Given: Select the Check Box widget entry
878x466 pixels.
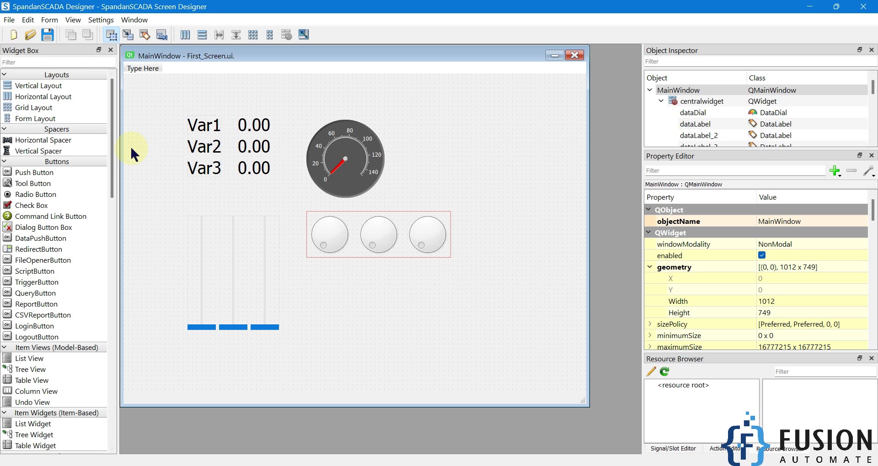Looking at the screenshot, I should 31,205.
